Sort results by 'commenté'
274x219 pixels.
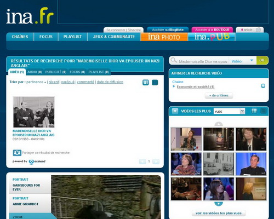point(85,82)
